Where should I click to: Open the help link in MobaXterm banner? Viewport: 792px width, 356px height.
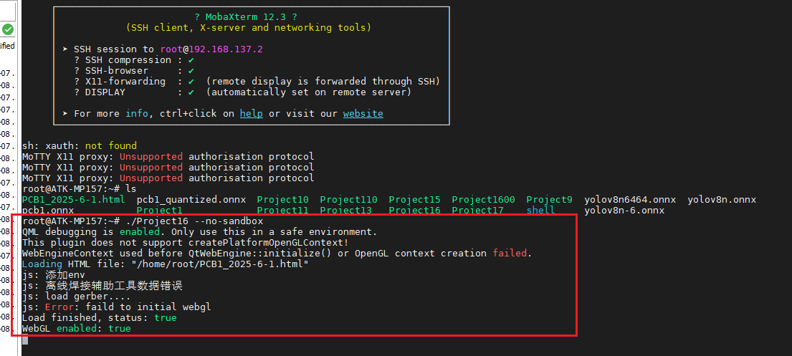point(251,114)
